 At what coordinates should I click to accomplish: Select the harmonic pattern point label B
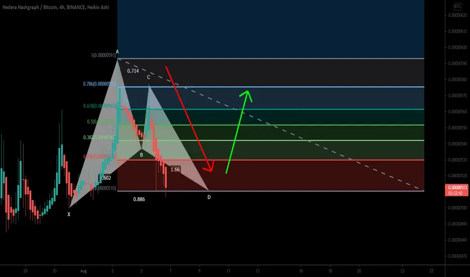142,155
